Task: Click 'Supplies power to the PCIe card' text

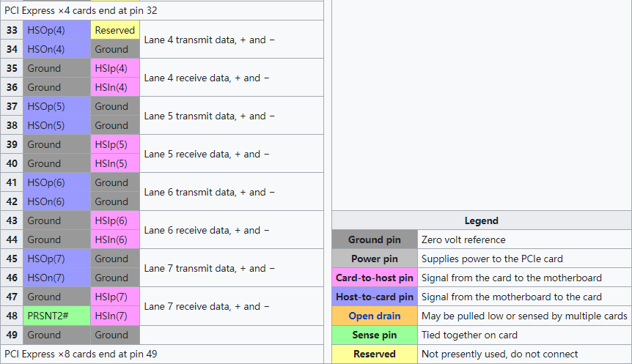Action: (x=492, y=259)
